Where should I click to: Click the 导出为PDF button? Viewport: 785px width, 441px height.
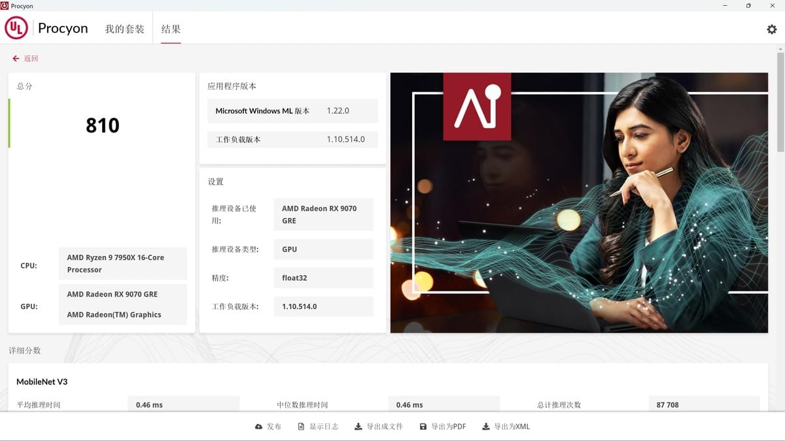(443, 427)
